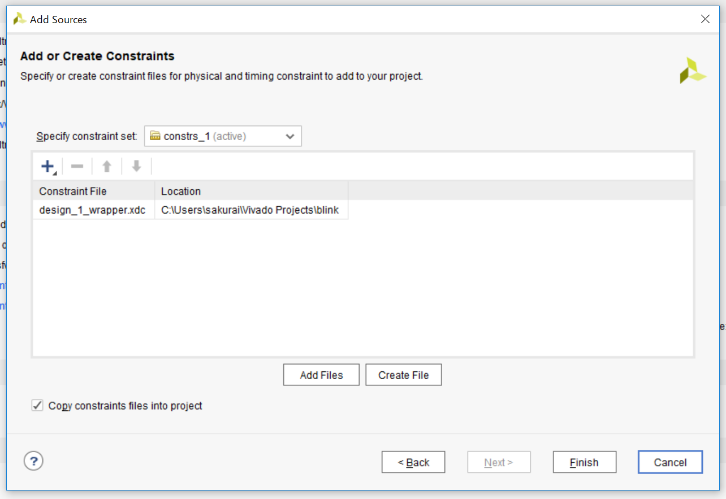Click the constrs_1 (active) combo box text
This screenshot has width=726, height=499.
click(205, 136)
